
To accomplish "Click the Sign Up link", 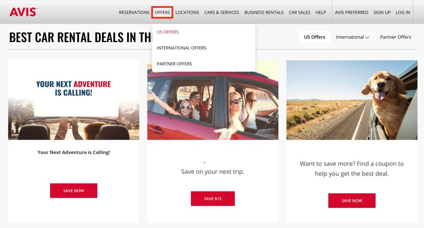I will pyautogui.click(x=382, y=12).
